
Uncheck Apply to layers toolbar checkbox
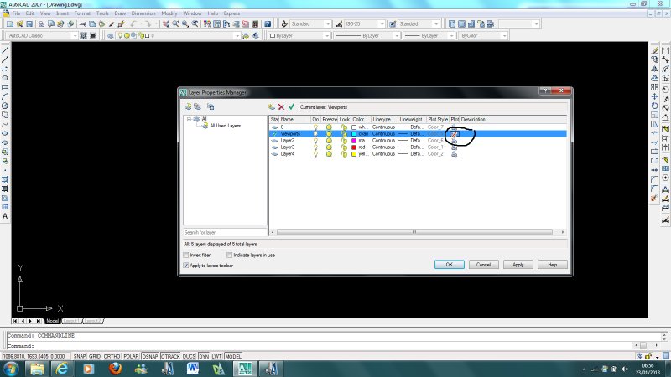tap(185, 266)
